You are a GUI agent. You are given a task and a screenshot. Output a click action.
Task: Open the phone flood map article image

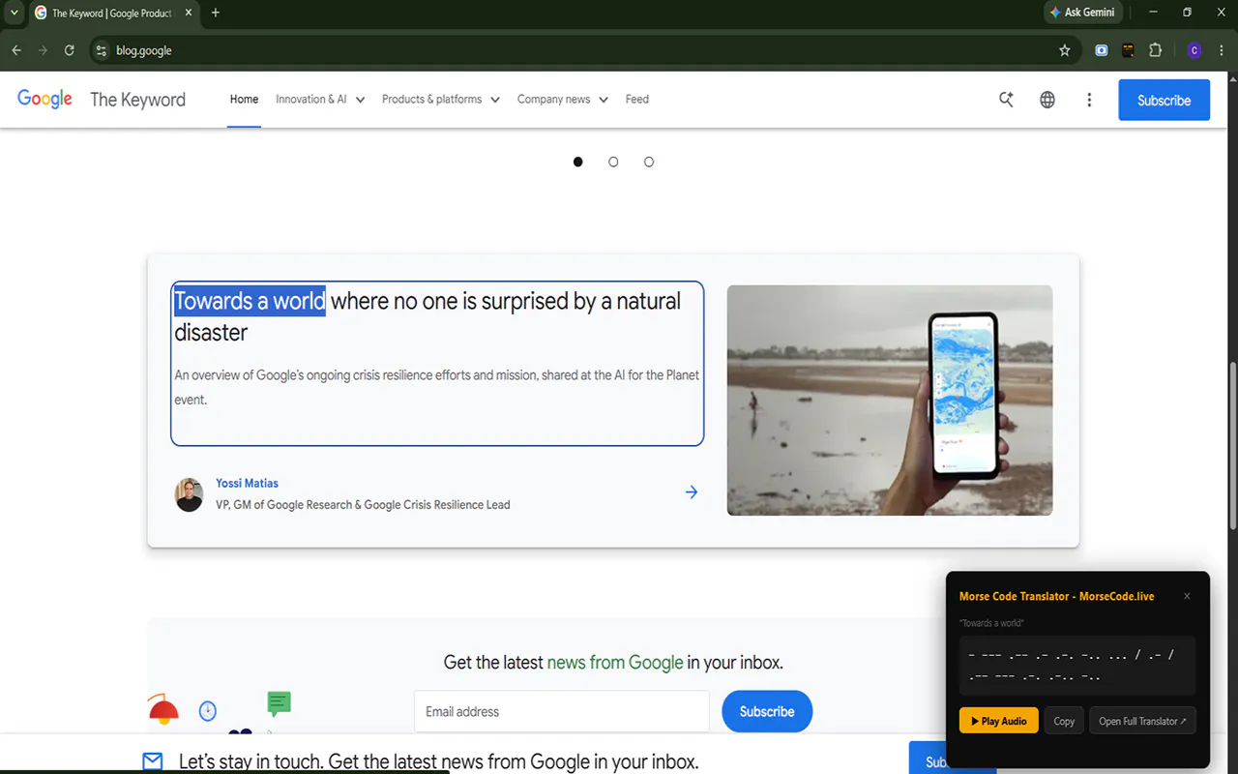890,401
